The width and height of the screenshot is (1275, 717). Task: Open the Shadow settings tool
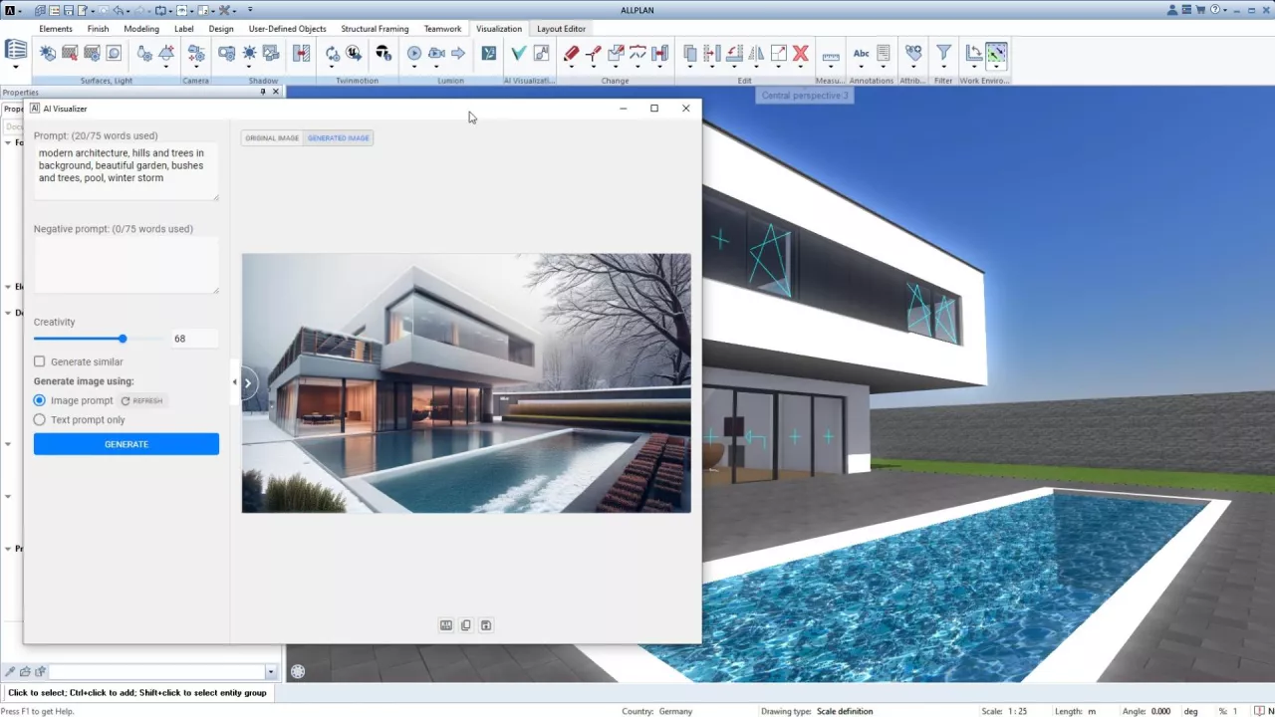pos(249,53)
